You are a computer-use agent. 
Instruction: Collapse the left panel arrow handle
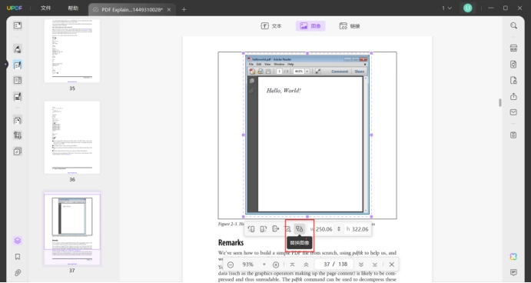click(5, 64)
